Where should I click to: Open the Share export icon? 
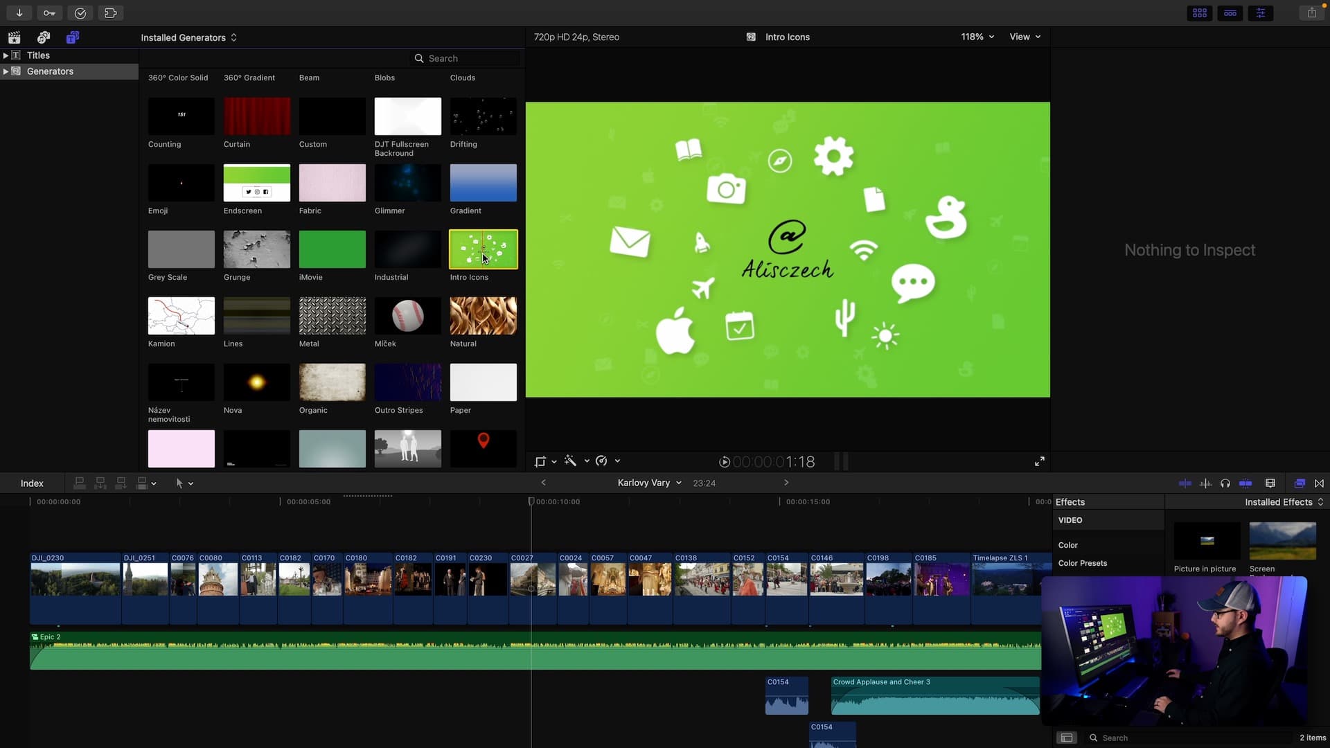coord(1311,13)
